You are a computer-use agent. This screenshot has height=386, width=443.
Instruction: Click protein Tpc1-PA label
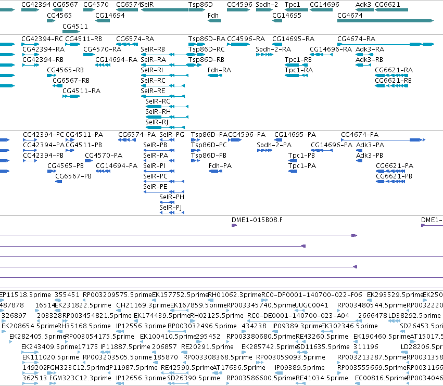tap(302, 166)
